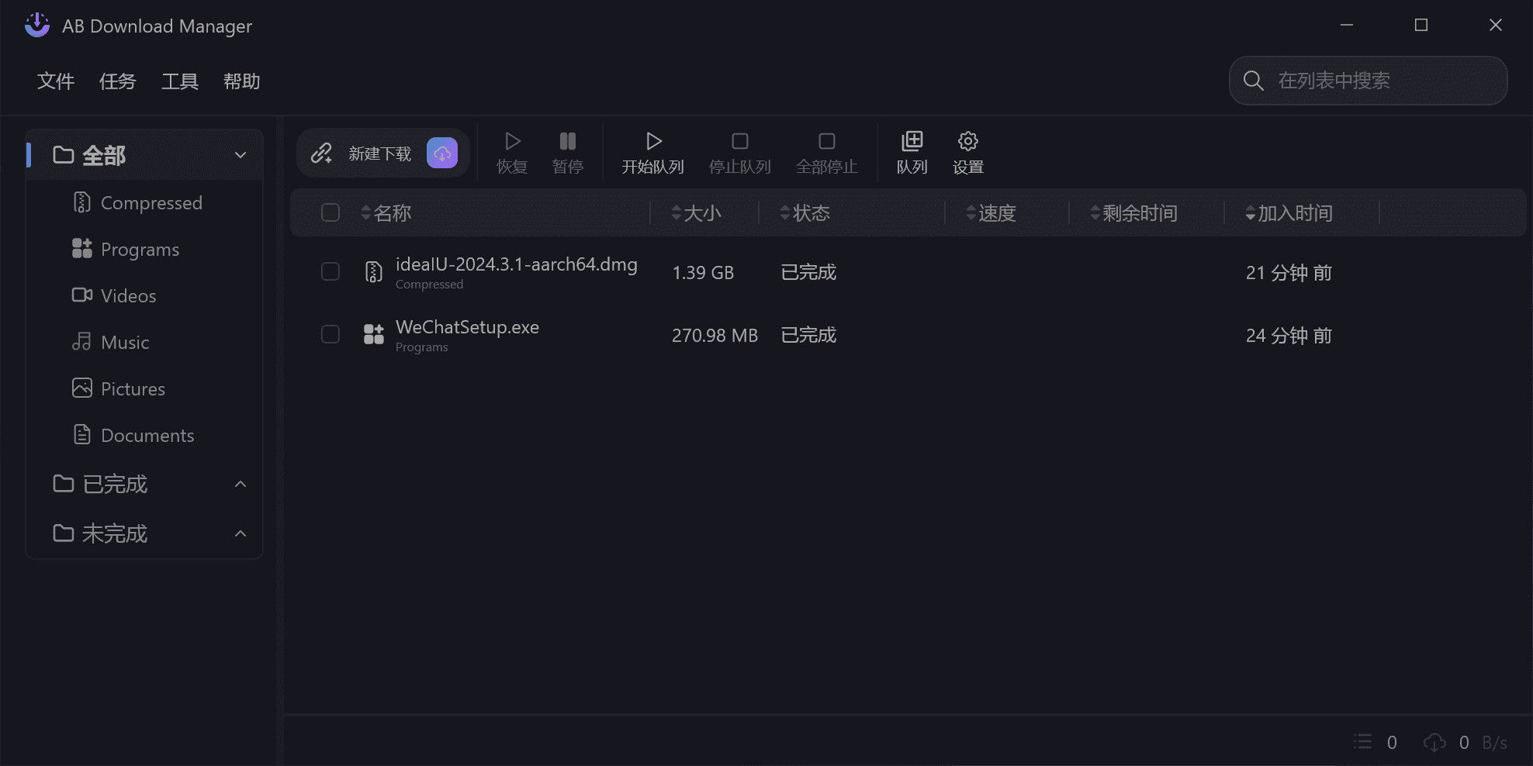This screenshot has height=766, width=1533.
Task: Open 设置 settings via gear icon
Action: (967, 151)
